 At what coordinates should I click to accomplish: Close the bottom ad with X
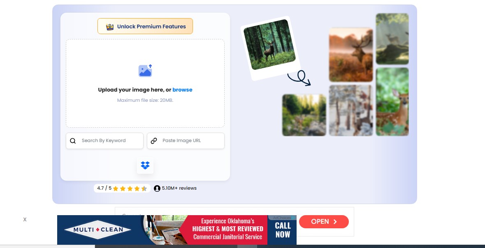(25, 220)
